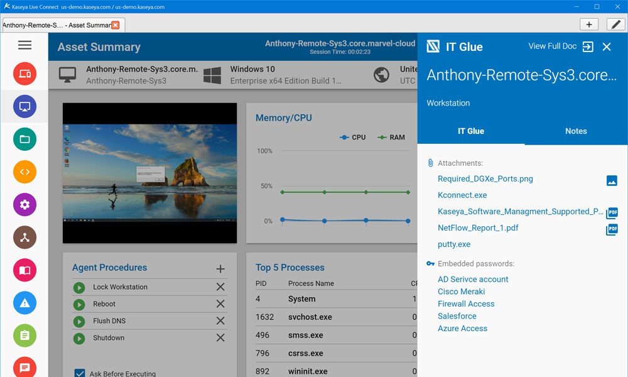628x377 pixels.
Task: Run the Lock Workstation procedure
Action: click(79, 288)
